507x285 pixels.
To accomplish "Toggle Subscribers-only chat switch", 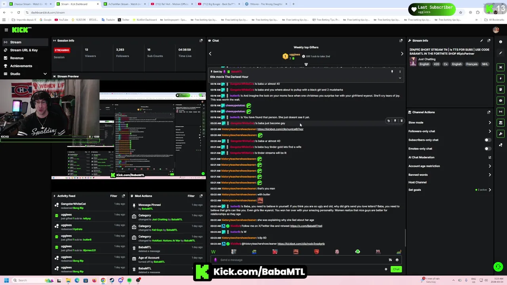I will click(488, 140).
